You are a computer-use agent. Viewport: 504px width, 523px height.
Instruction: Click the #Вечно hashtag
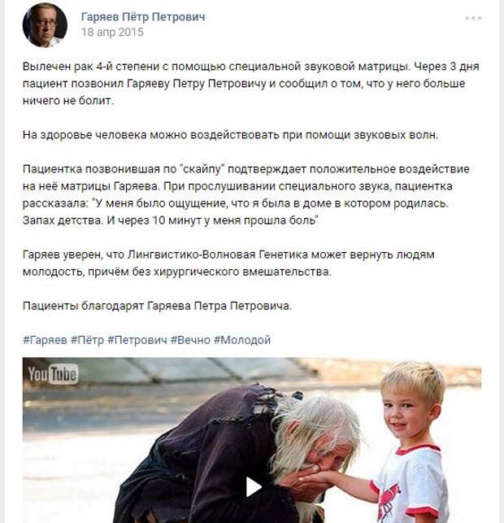190,340
